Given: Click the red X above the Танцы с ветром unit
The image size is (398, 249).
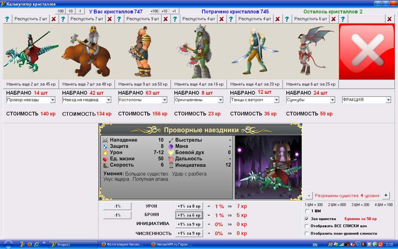Looking at the screenshot, I should [277, 19].
